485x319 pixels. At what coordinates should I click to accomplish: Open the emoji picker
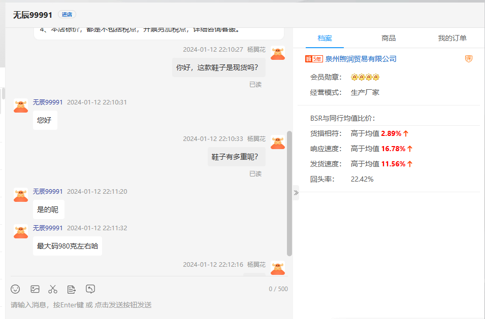15,289
